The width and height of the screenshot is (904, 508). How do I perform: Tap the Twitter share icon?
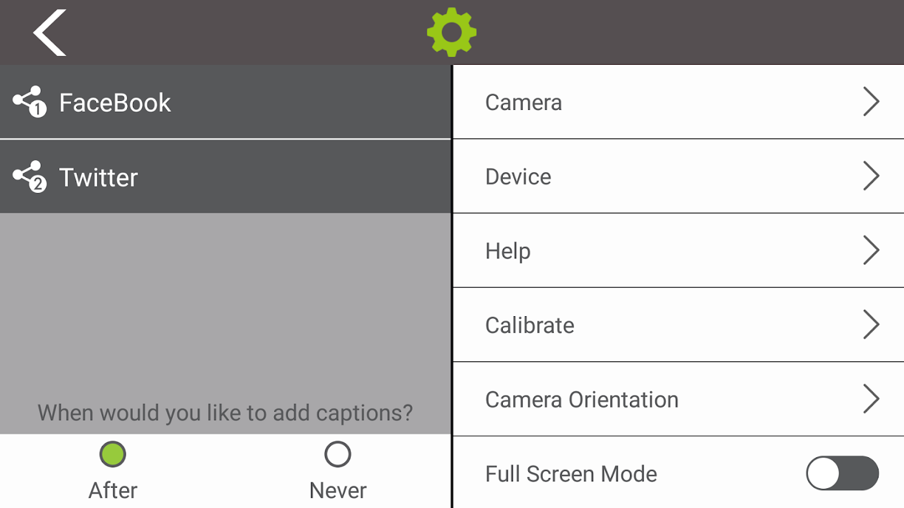[29, 176]
